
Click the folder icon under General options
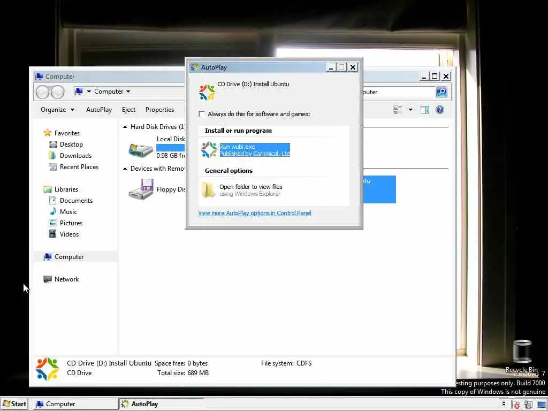[x=208, y=190]
